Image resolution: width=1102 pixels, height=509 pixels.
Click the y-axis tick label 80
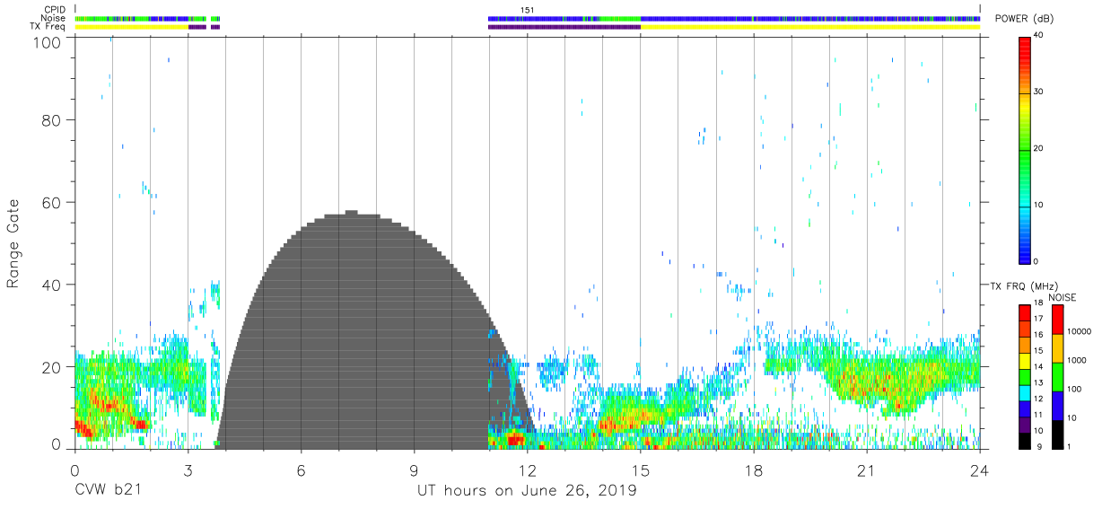(50, 119)
